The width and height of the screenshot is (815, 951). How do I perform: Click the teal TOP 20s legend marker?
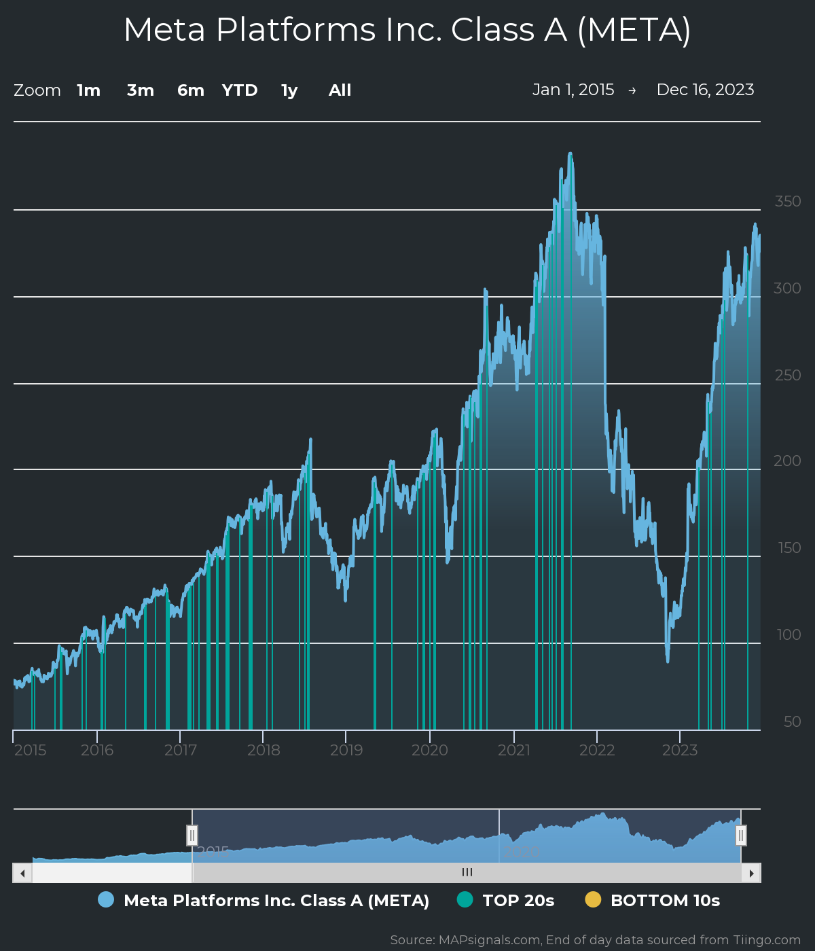465,899
